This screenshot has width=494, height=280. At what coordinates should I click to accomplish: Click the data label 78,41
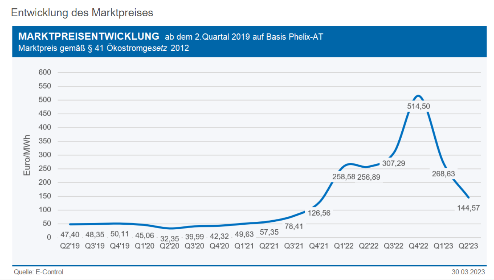pos(294,226)
